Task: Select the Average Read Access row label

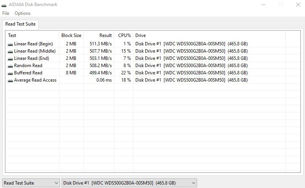Action: (35, 80)
